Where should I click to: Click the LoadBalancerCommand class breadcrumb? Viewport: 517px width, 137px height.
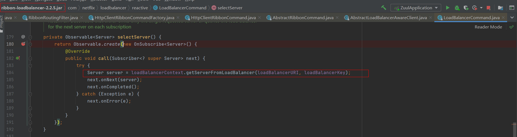(x=180, y=8)
